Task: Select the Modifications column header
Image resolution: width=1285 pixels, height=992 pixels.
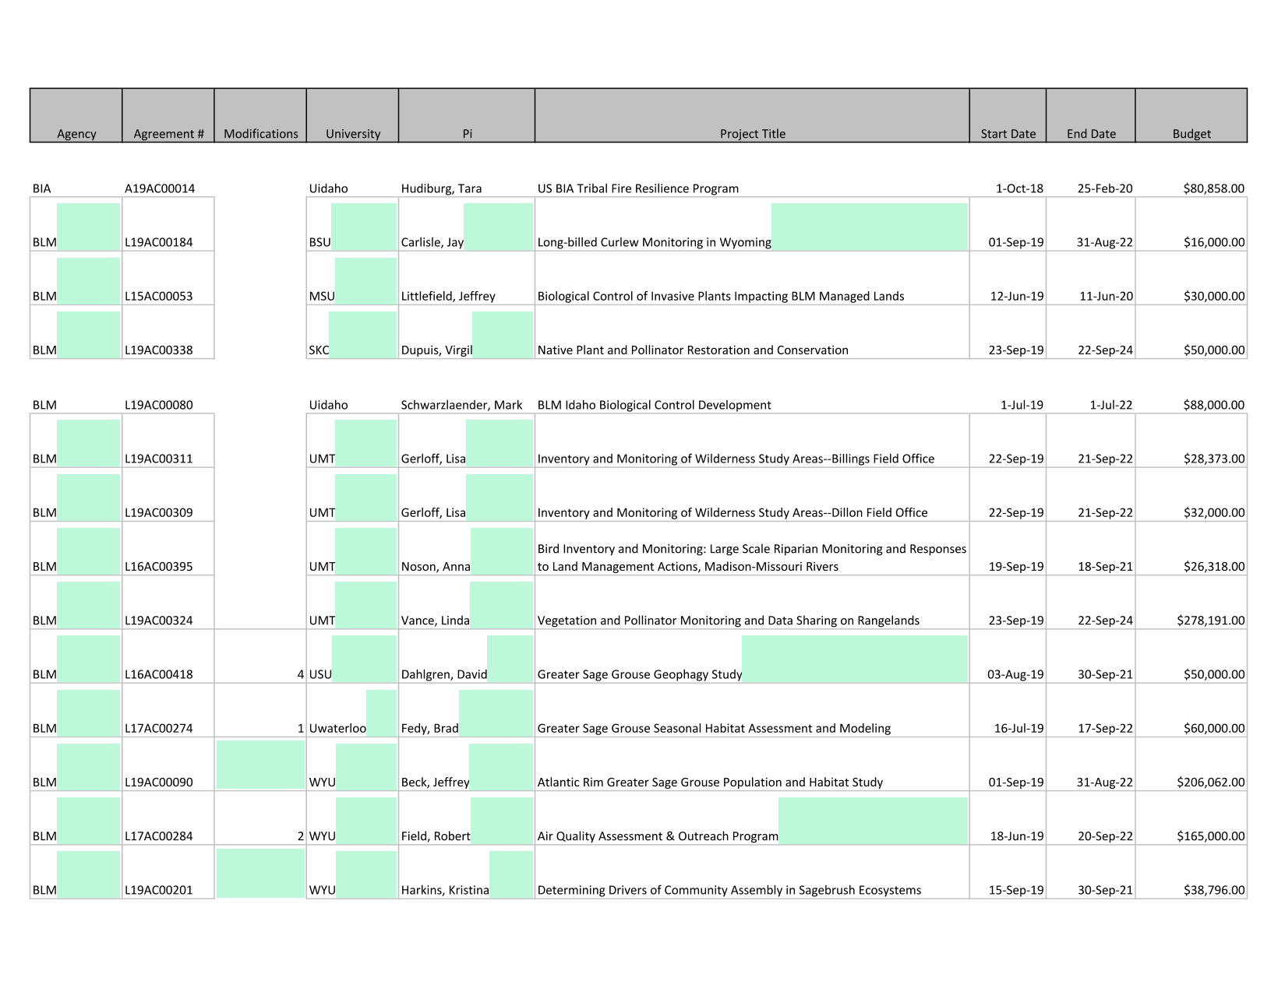Action: coord(260,115)
